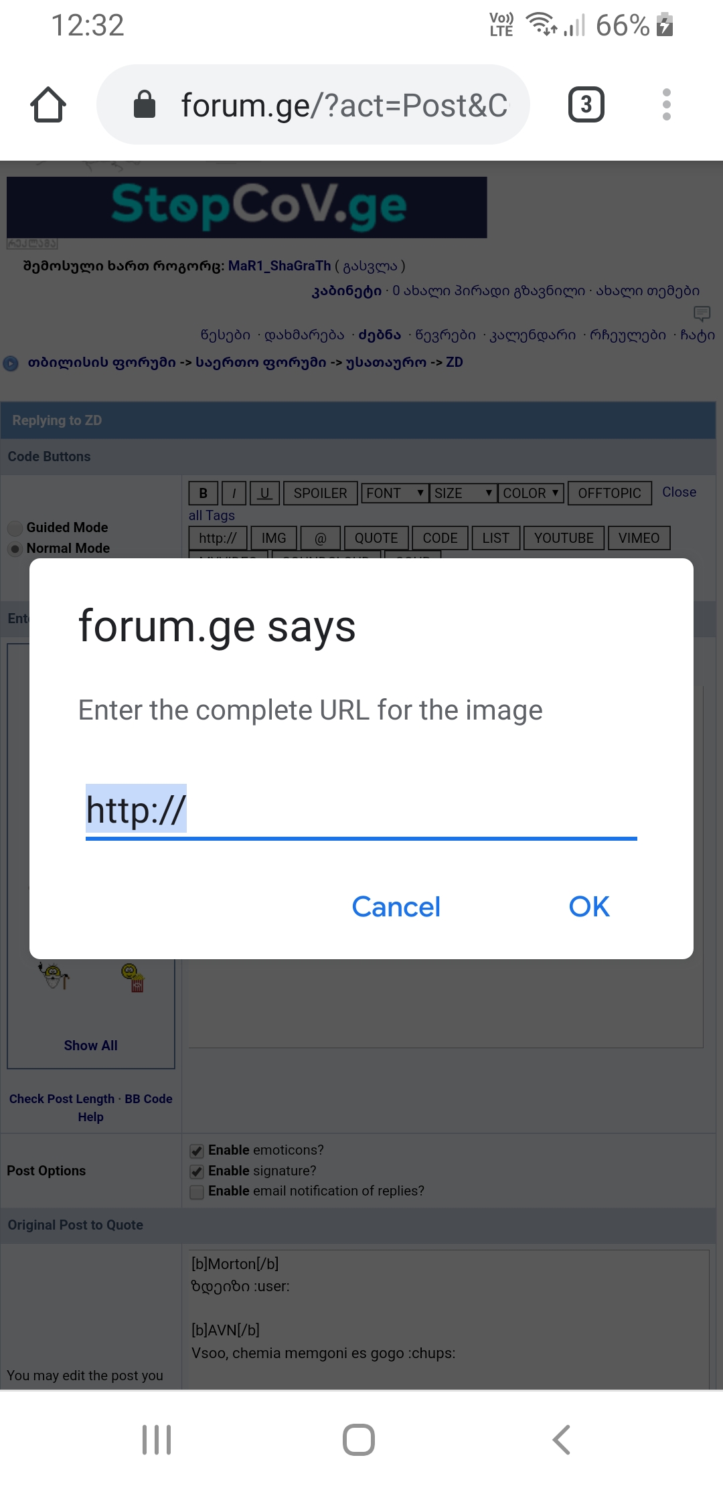Screen dimensions: 723x1486
Task: Cancel the image URL prompt
Action: tap(396, 907)
